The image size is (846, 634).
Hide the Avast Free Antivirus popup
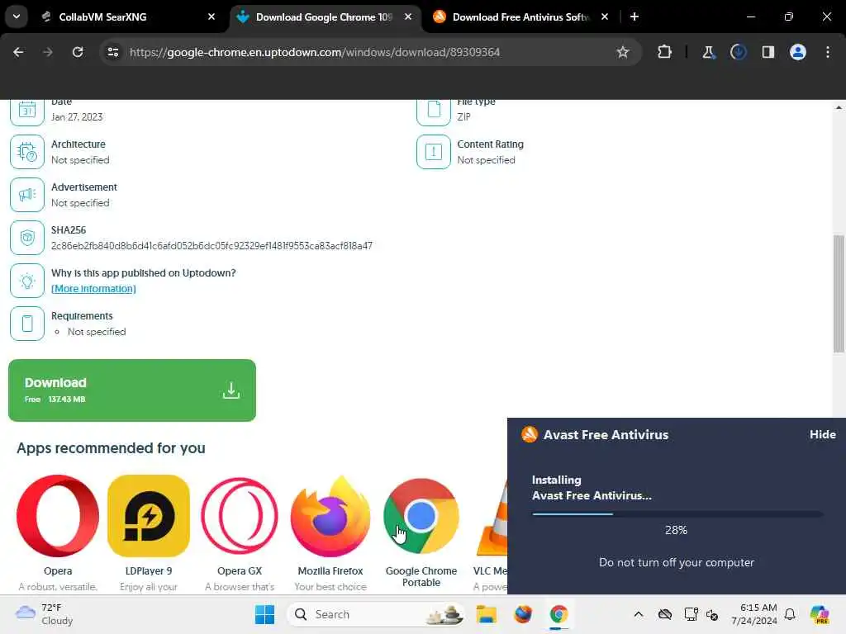tap(822, 434)
